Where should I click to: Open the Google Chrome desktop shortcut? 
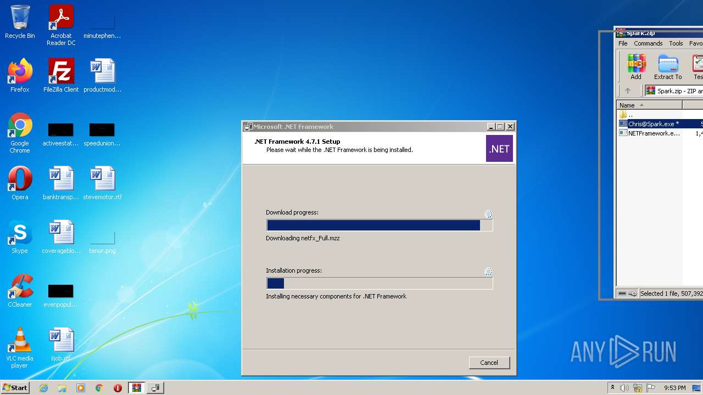coord(20,133)
